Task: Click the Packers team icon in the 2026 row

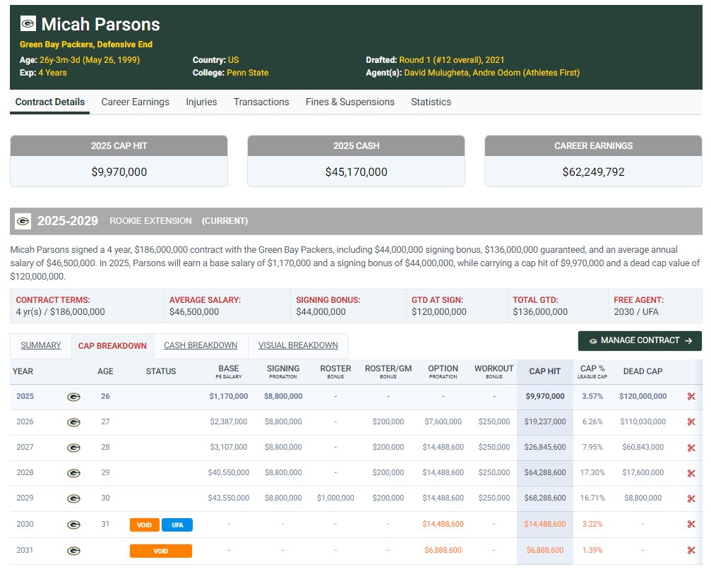Action: pos(73,422)
